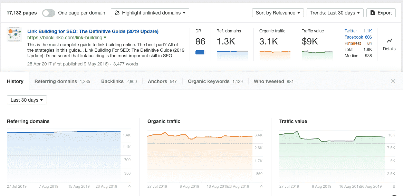Switch to the Who tweeted tab
Image resolution: width=403 pixels, height=196 pixels.
pyautogui.click(x=274, y=82)
